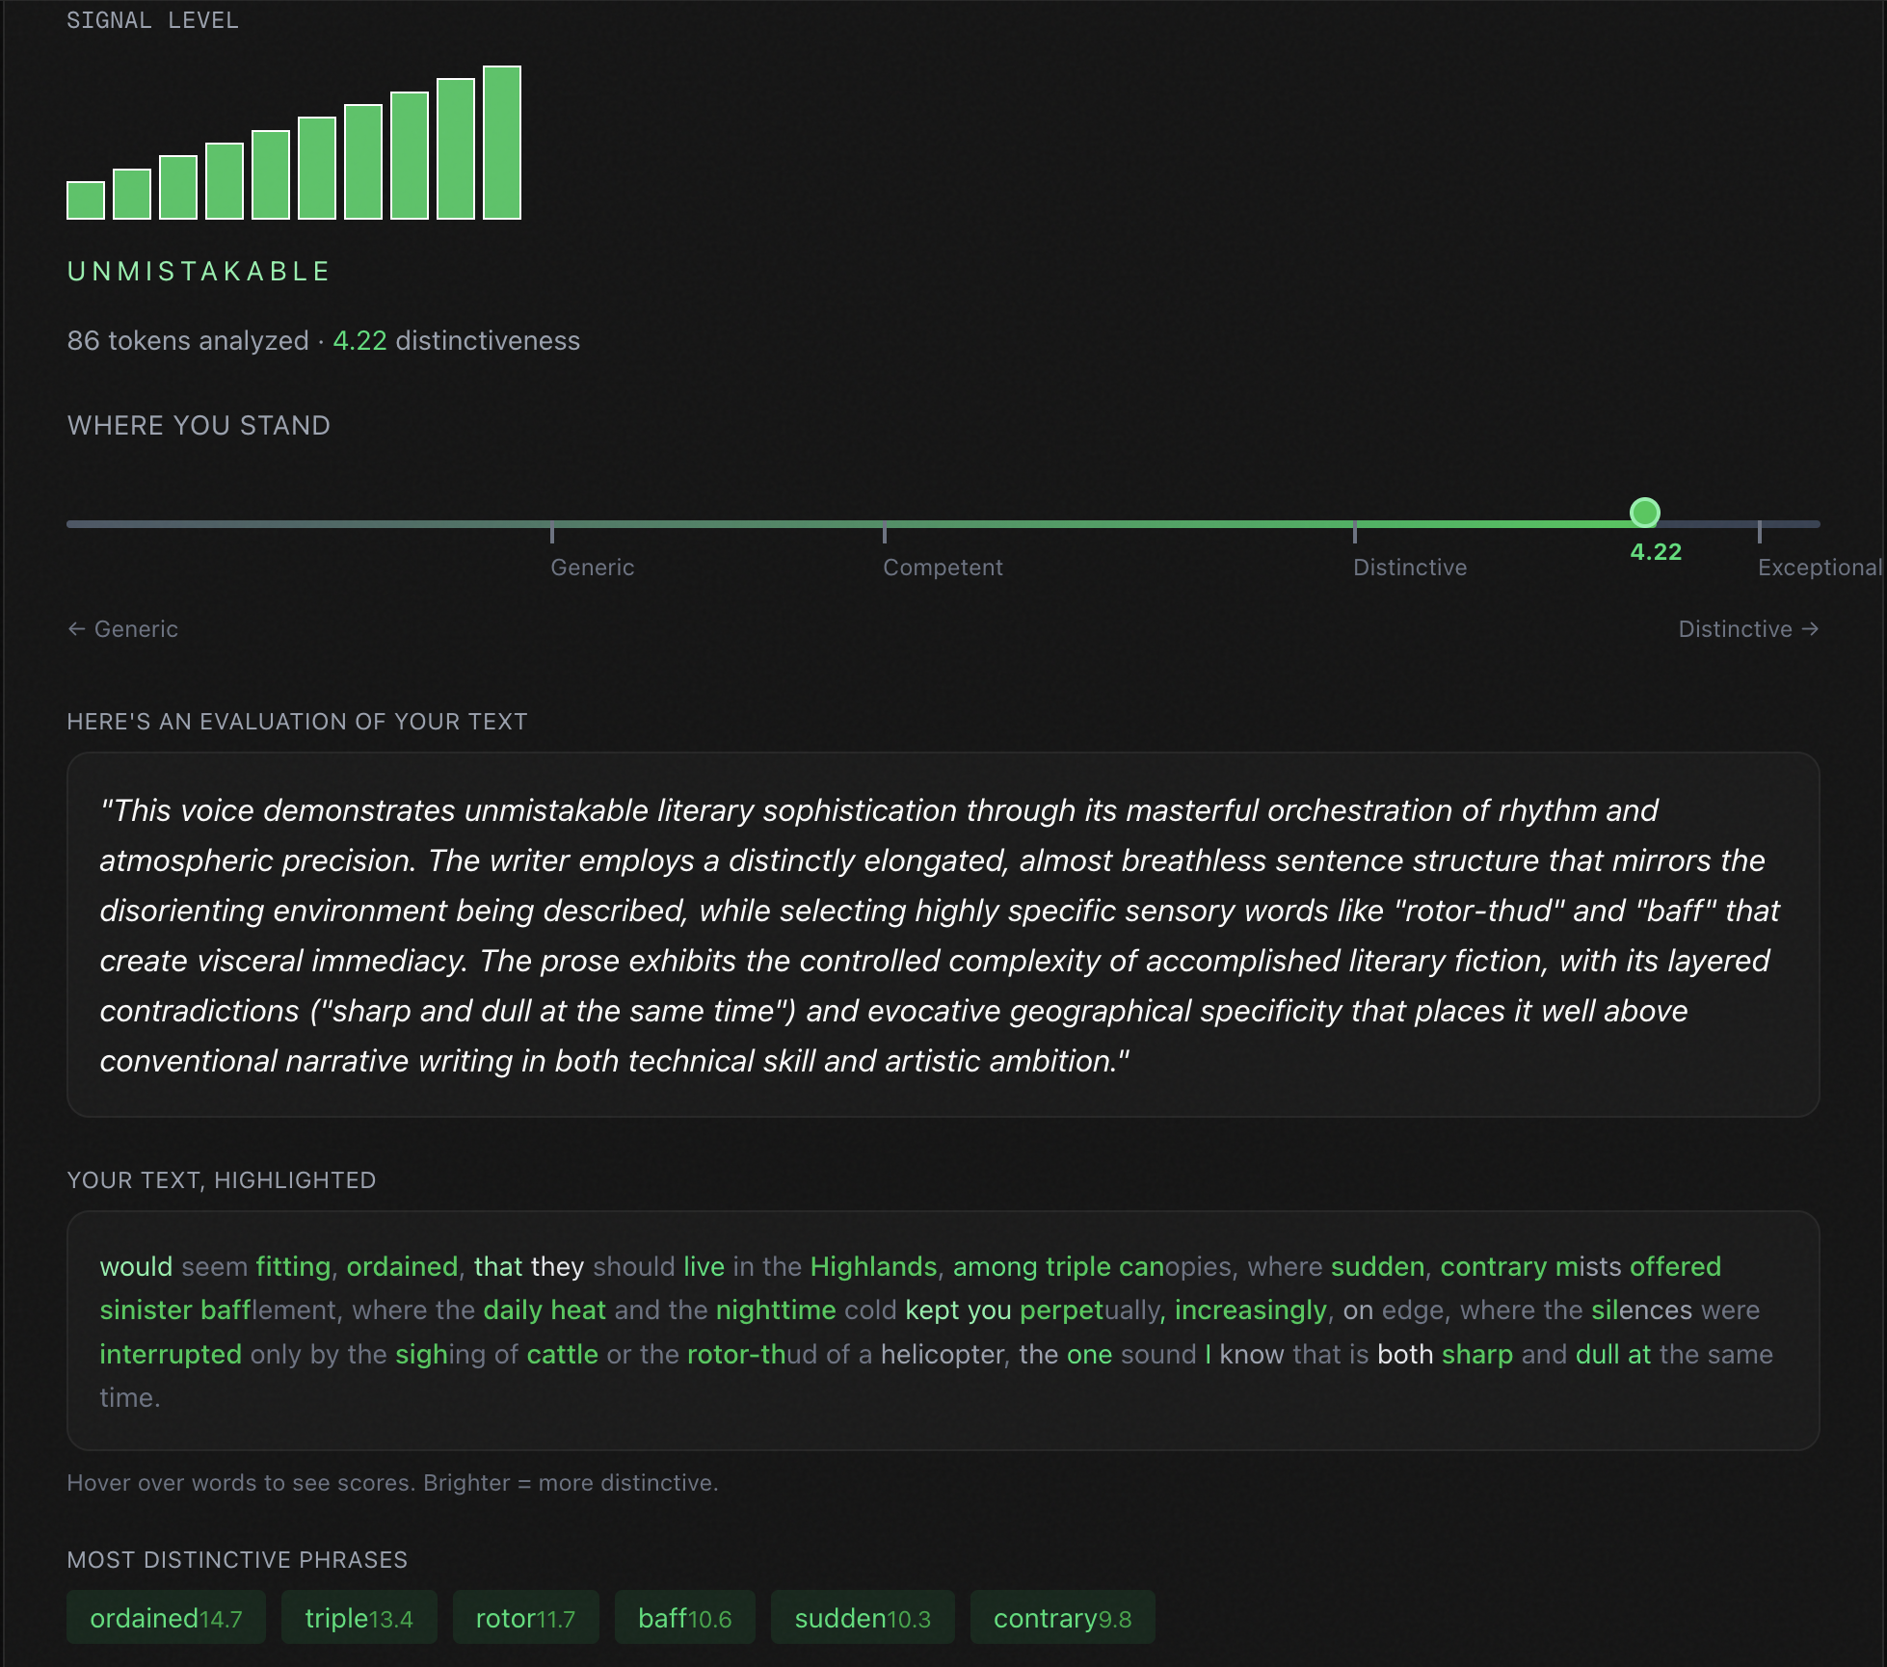Screen dimensions: 1887x1667
Task: Click the Exceptional label on the scale
Action: [1819, 568]
